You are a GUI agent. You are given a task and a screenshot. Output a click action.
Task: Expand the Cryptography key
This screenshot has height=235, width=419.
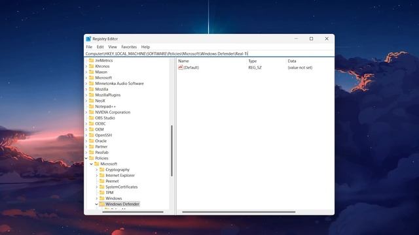pos(96,170)
